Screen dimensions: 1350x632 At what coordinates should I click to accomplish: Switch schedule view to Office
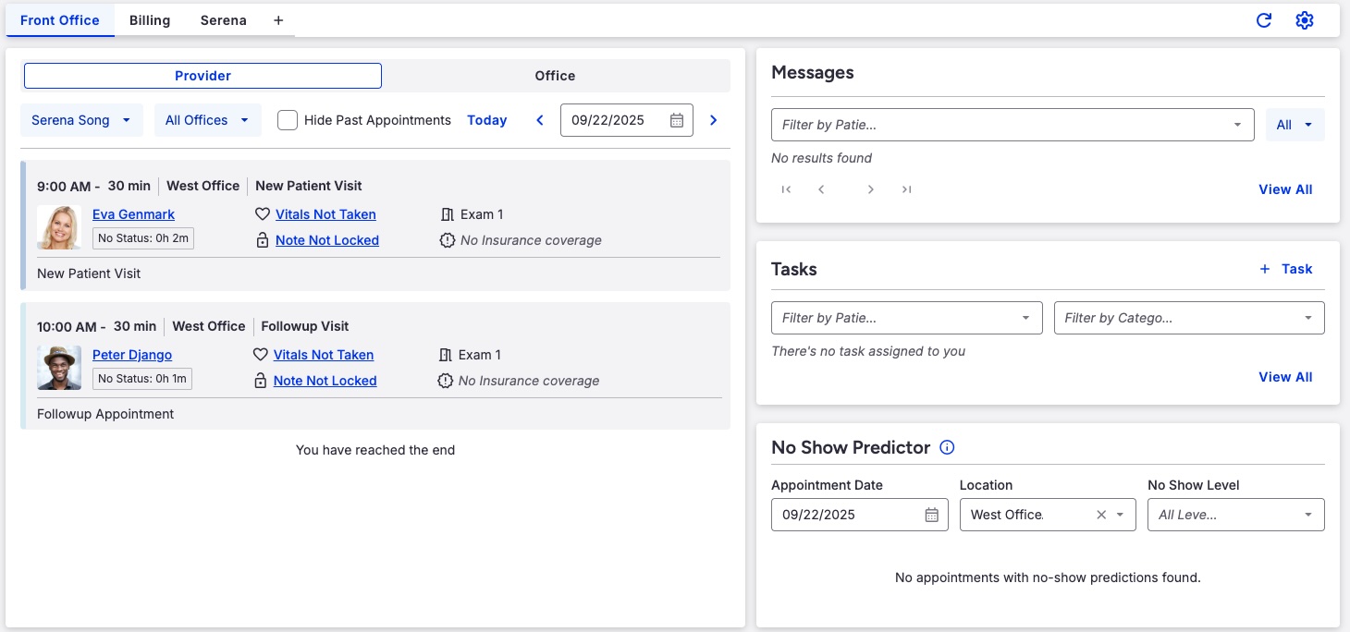[x=555, y=76]
